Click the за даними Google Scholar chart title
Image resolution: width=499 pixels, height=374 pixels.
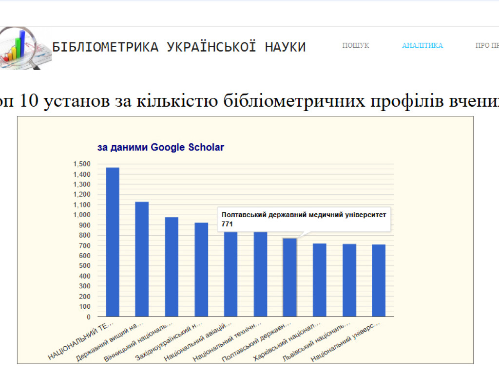[x=161, y=147]
